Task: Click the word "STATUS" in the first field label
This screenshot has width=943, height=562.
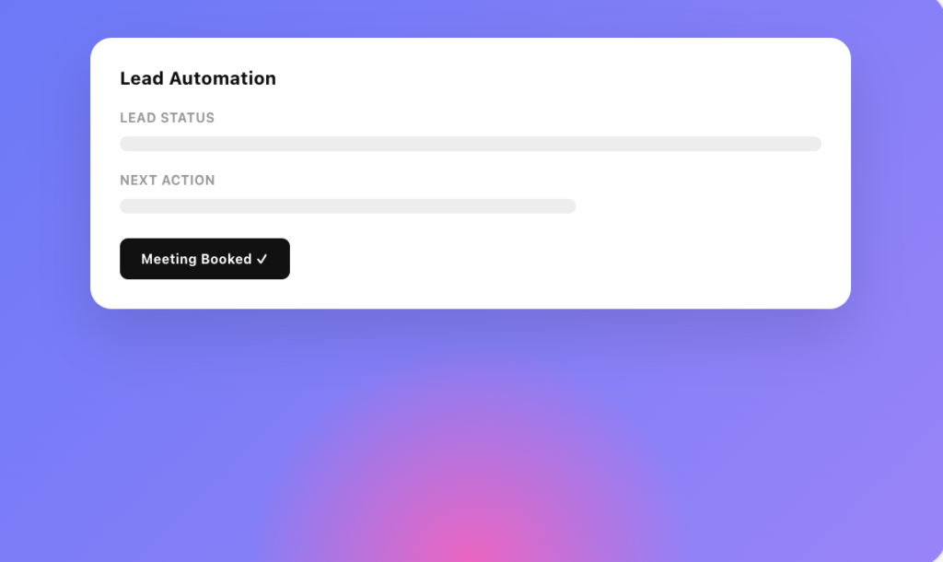Action: [x=188, y=118]
